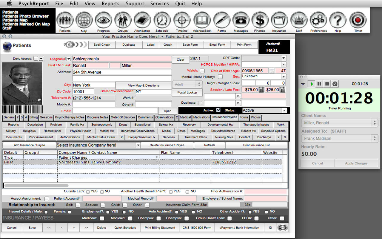Click the Map globe icon

[84, 20]
